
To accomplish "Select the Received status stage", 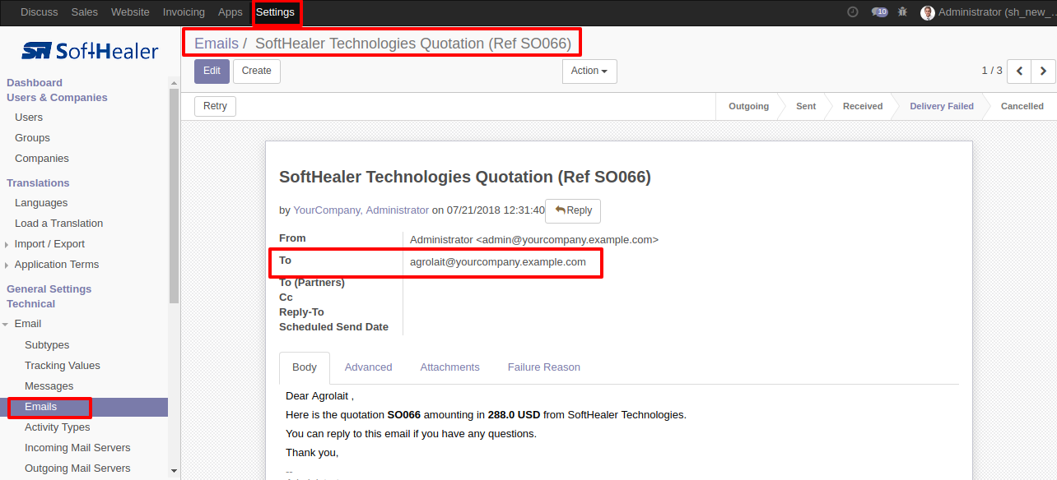I will click(x=862, y=106).
